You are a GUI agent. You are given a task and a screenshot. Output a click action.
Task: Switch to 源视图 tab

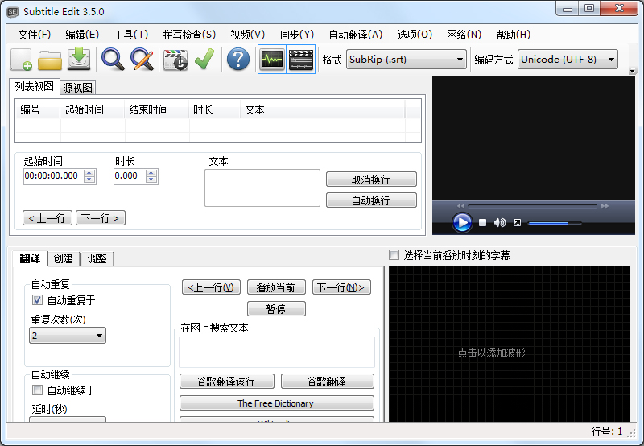click(x=77, y=88)
